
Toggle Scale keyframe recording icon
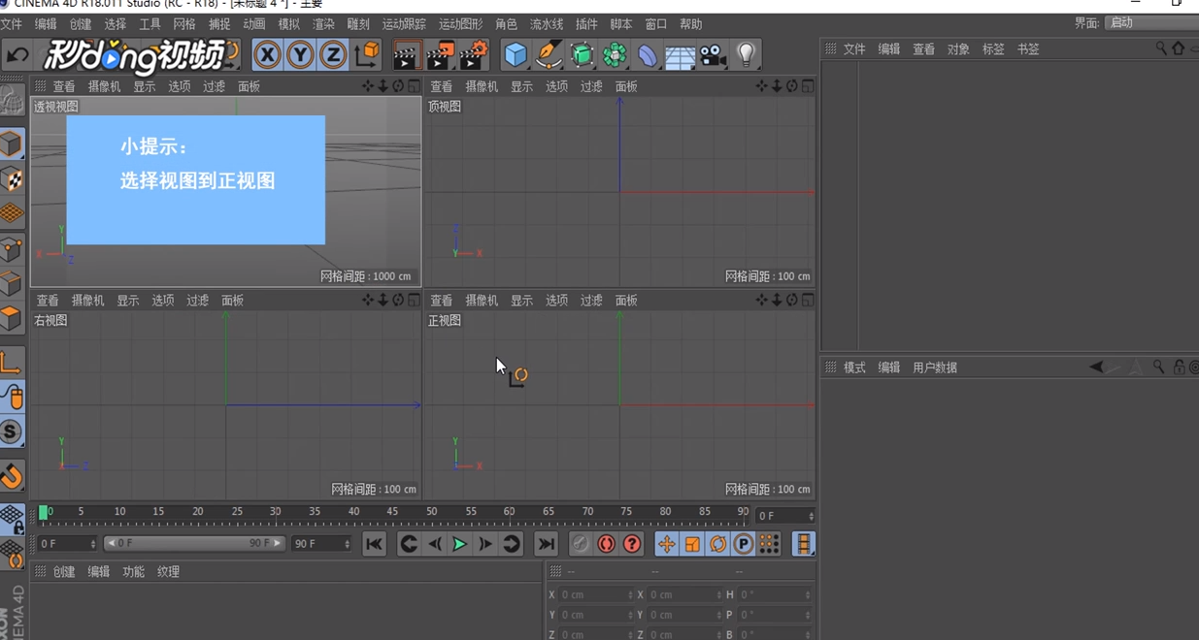coord(692,544)
